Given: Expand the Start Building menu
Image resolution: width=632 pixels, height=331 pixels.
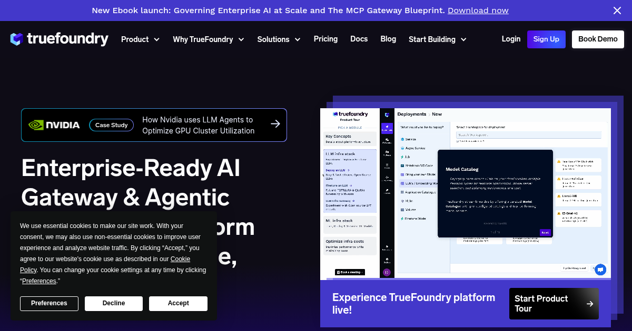Looking at the screenshot, I should (438, 39).
